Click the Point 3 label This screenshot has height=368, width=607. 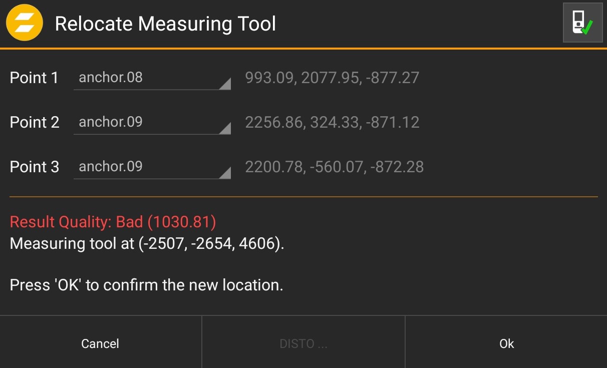(35, 167)
